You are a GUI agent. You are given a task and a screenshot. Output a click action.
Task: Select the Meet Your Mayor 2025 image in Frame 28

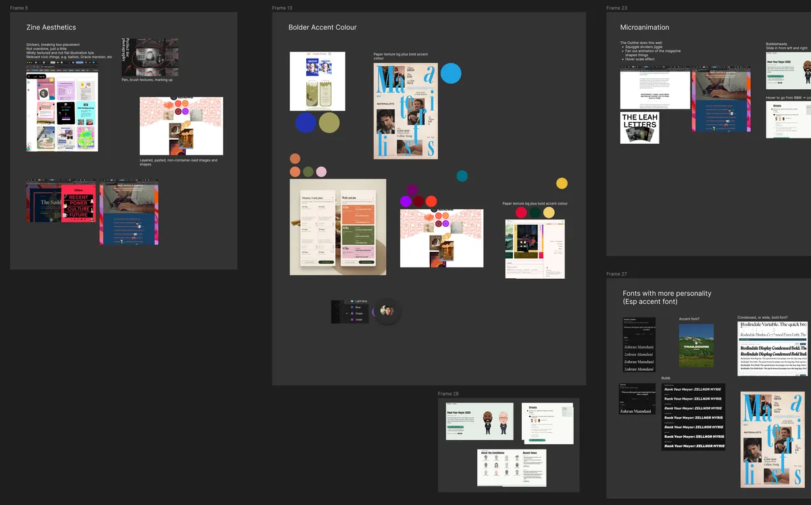[x=480, y=421]
